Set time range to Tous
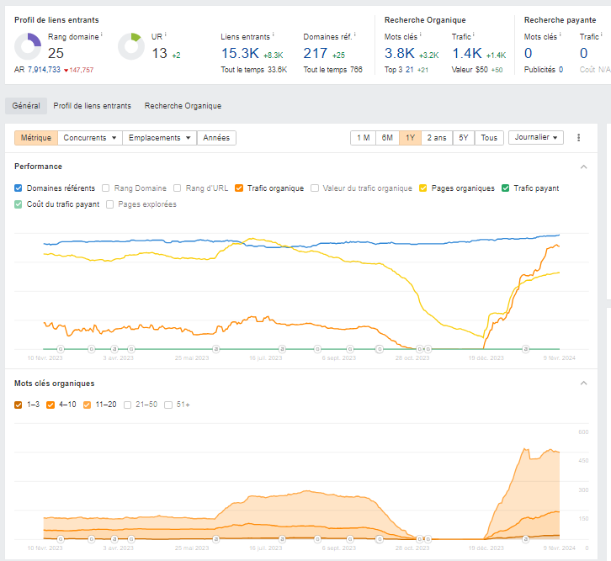Image resolution: width=611 pixels, height=561 pixels. (x=489, y=138)
